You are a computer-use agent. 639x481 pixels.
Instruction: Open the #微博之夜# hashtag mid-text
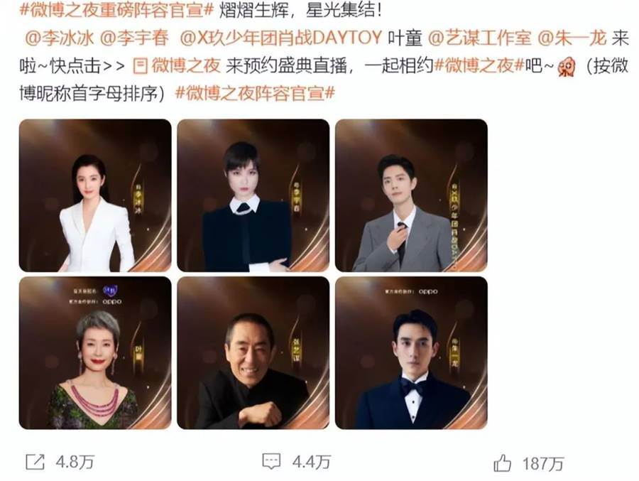(x=479, y=65)
